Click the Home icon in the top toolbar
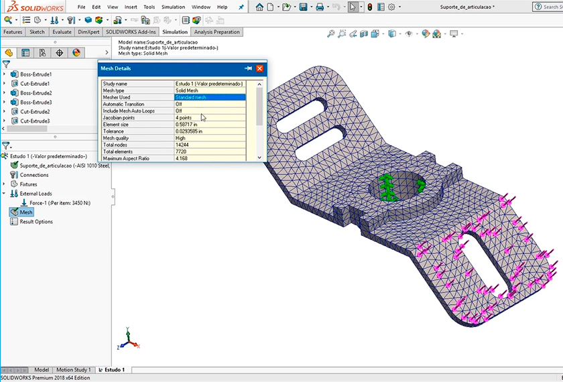The width and height of the screenshot is (563, 382). (259, 7)
